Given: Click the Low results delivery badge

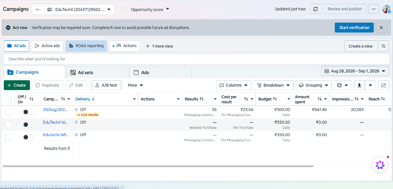Looking at the screenshot, I should click(88, 115).
